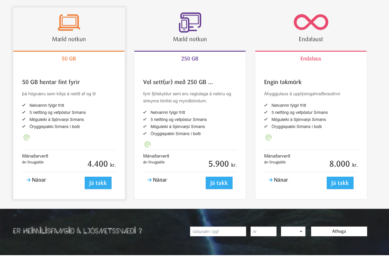The width and height of the screenshot is (389, 259).
Task: Click the purple devices icon above 250 GB plan
Action: [190, 22]
